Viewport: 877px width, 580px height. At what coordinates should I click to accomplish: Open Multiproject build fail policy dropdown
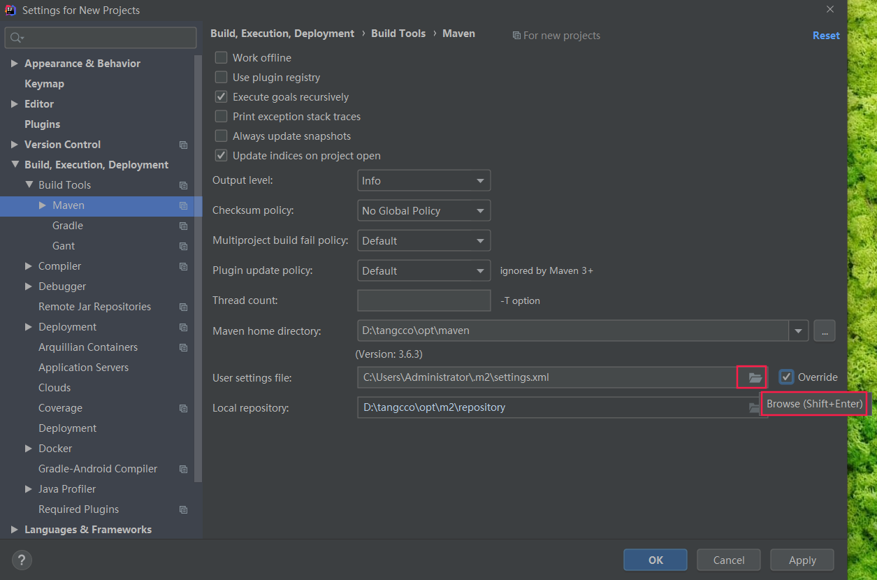tap(423, 240)
